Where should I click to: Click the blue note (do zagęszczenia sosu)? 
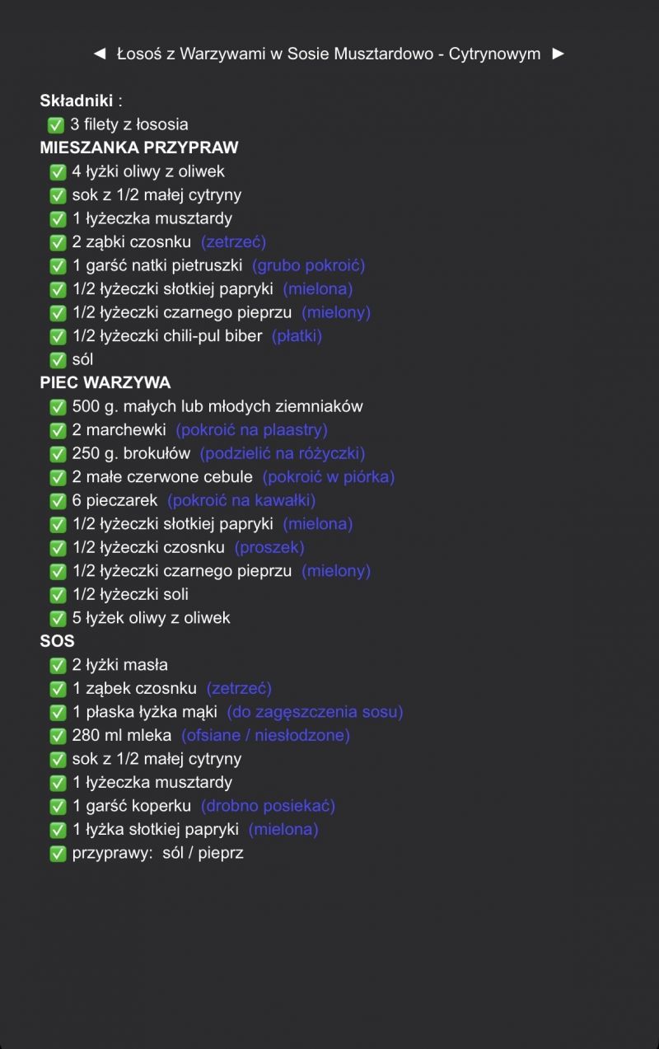click(315, 712)
